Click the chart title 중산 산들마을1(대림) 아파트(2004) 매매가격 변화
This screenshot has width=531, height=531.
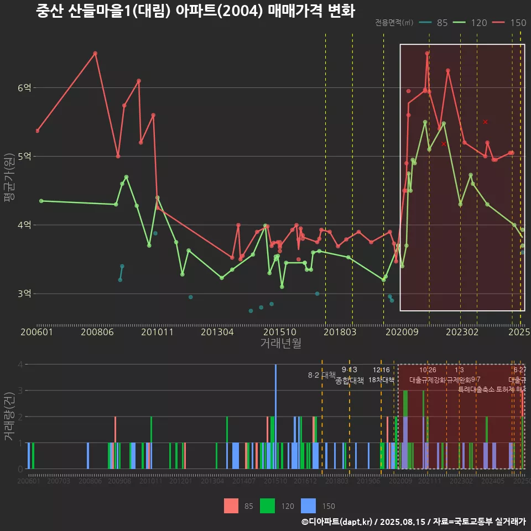(195, 11)
